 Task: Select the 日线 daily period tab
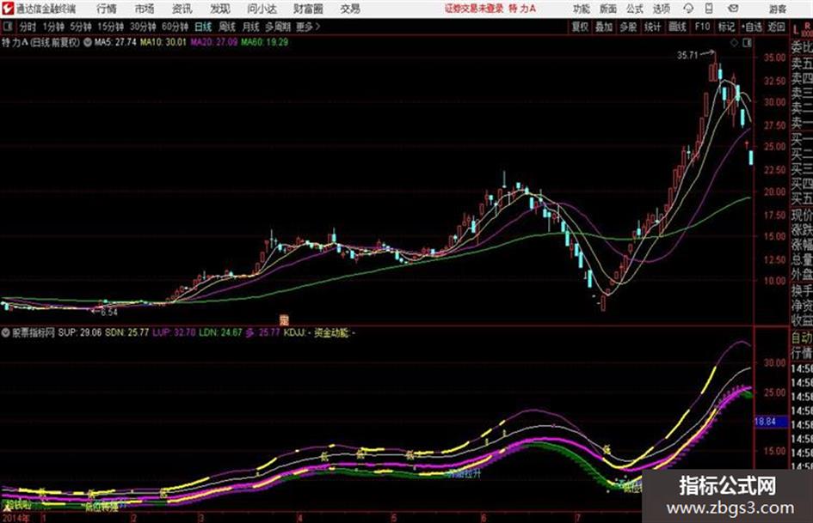203,27
